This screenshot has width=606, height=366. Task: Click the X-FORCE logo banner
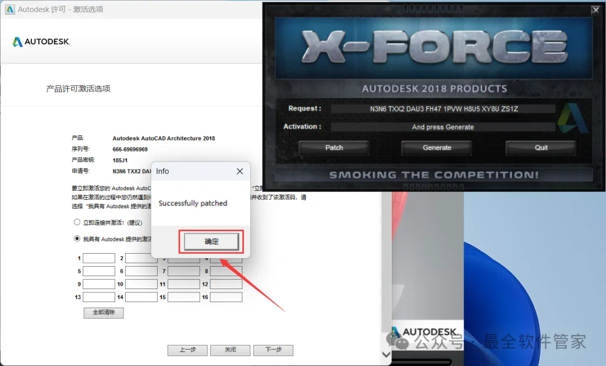(434, 48)
